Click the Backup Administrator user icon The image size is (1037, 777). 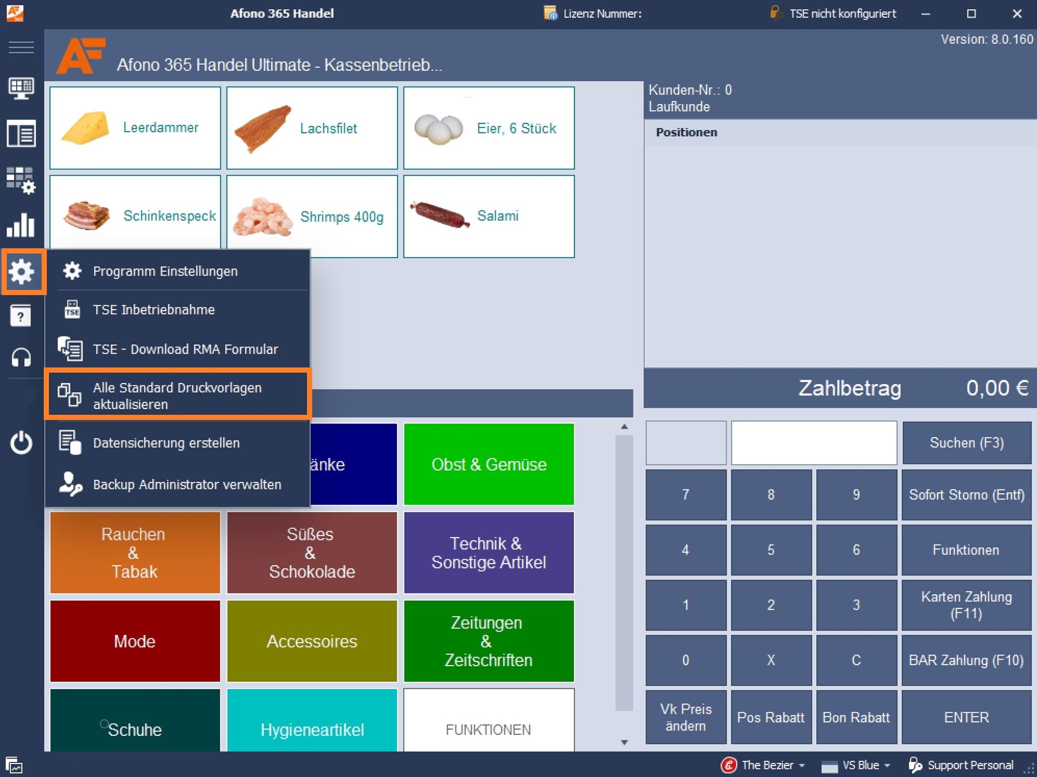pos(70,484)
